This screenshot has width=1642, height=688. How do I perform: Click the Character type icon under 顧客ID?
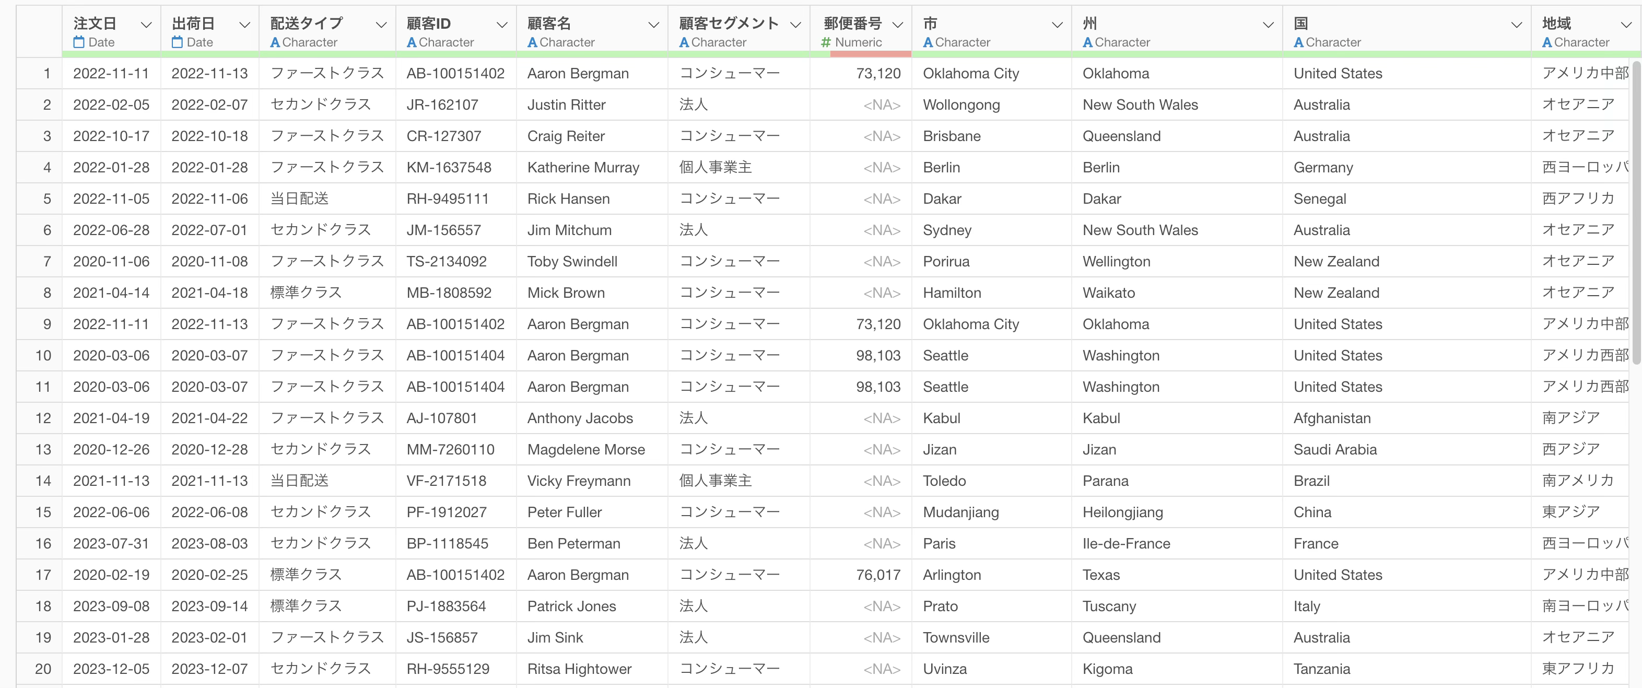412,42
